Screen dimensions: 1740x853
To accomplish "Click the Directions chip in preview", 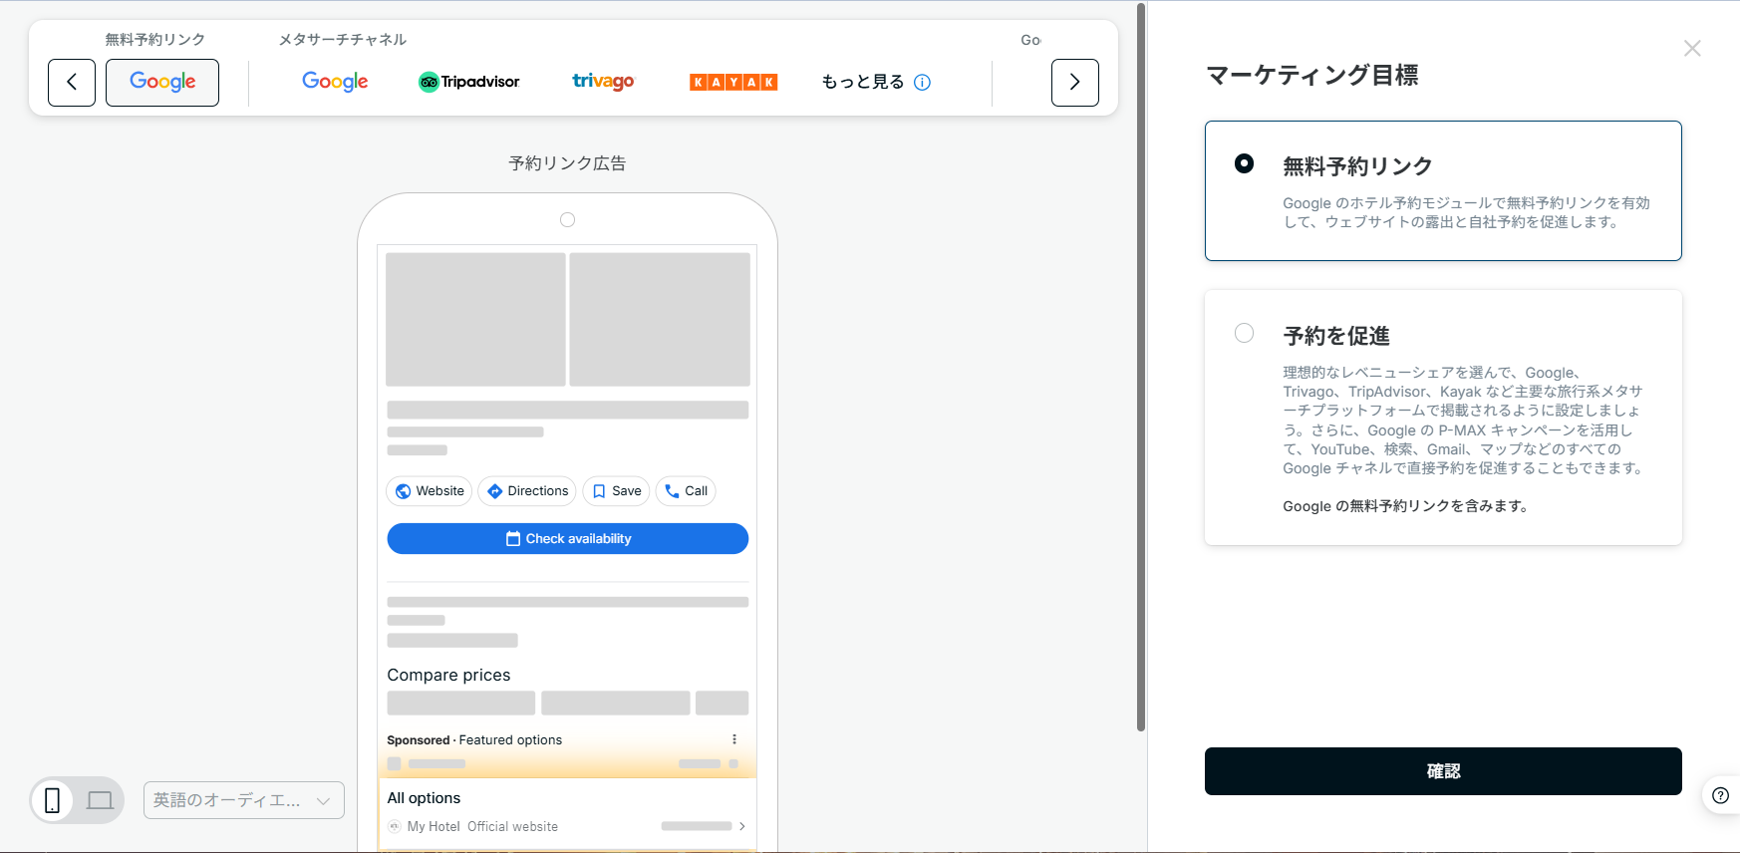I will coord(527,491).
